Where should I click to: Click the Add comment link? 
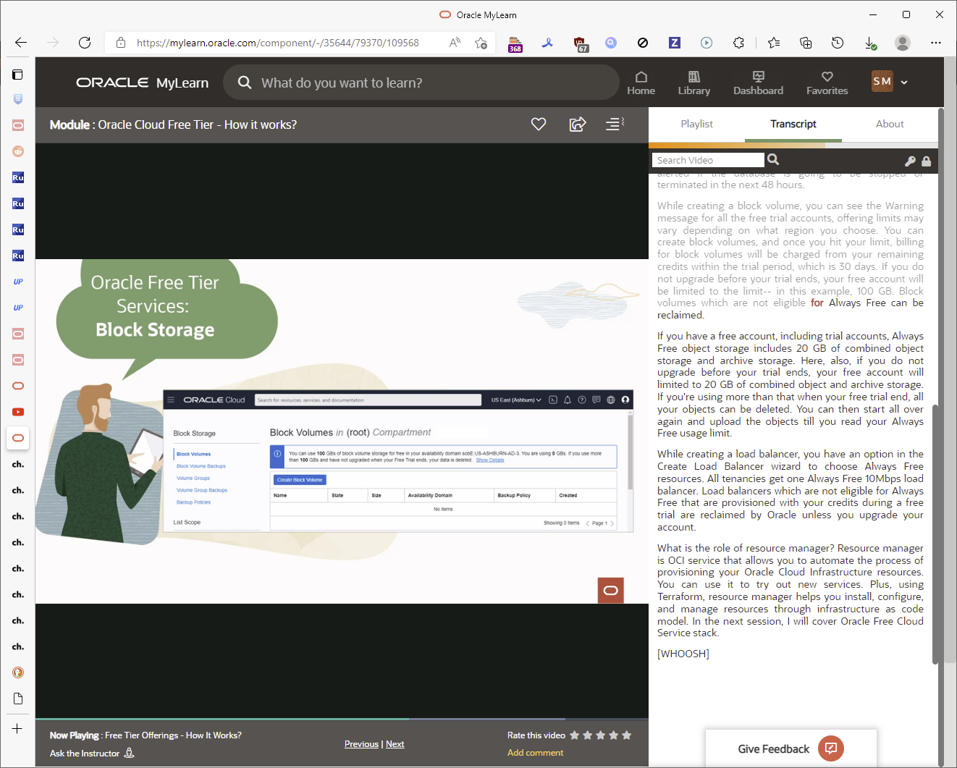(x=535, y=753)
